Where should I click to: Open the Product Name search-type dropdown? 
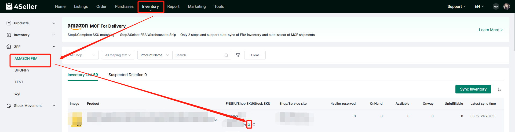[155, 55]
